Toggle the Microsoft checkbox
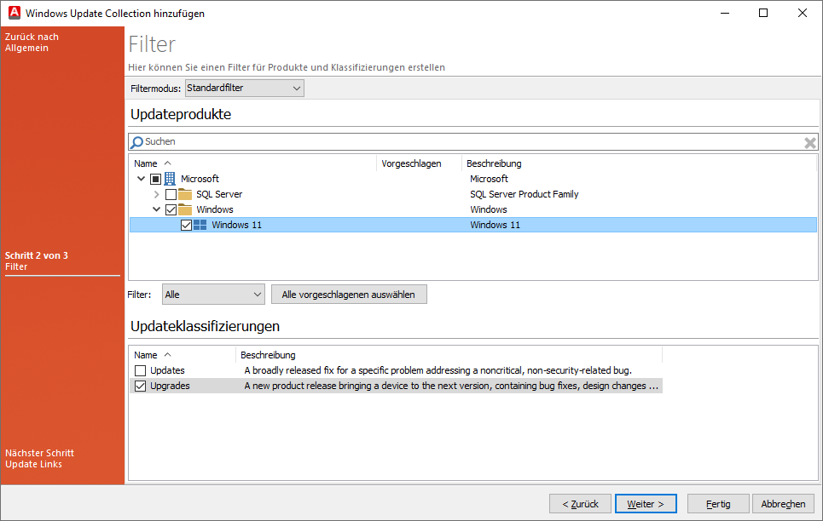The image size is (823, 521). pos(155,180)
